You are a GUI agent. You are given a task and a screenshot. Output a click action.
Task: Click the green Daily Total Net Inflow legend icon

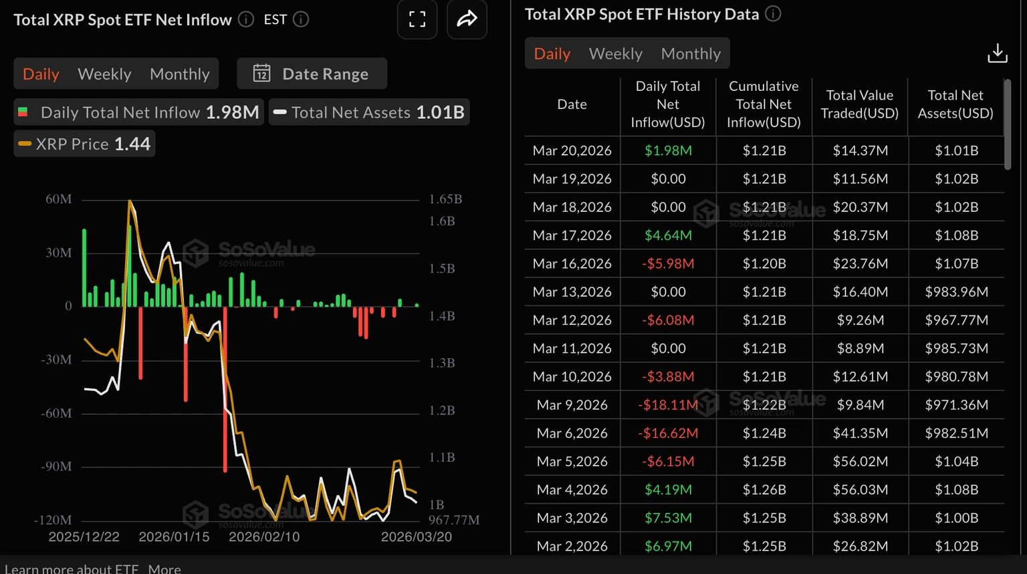[23, 112]
